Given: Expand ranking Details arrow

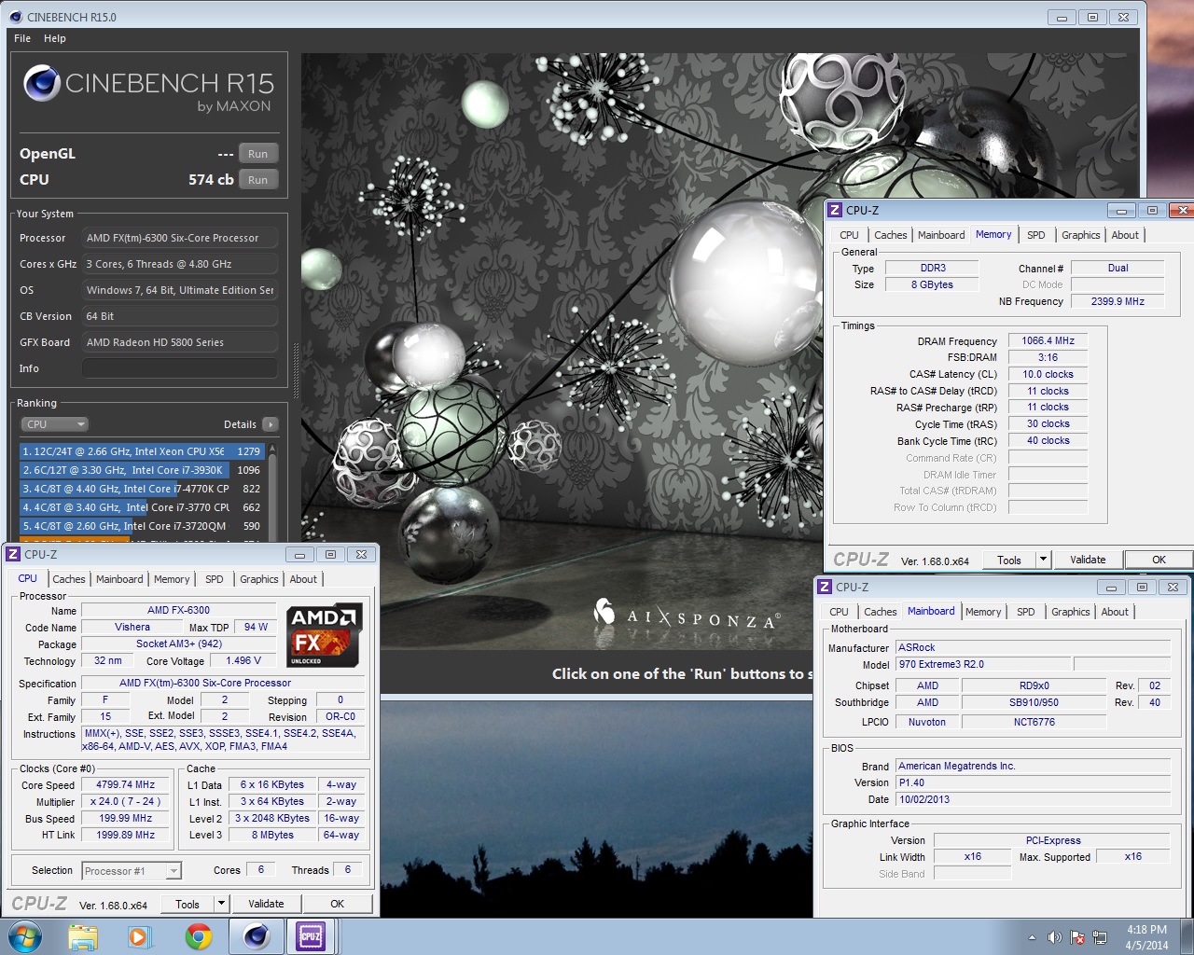Looking at the screenshot, I should (x=271, y=424).
